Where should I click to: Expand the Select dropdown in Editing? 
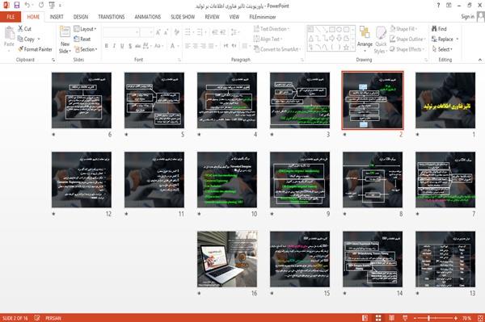tap(442, 49)
